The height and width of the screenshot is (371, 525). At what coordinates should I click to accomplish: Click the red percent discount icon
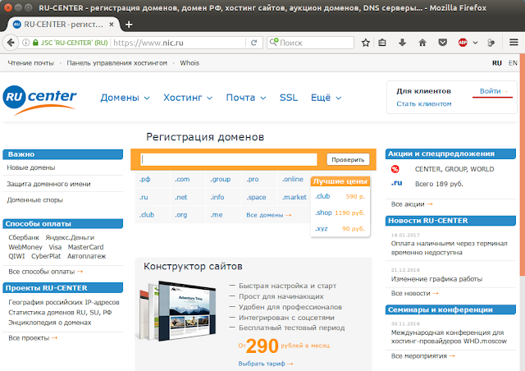(395, 169)
